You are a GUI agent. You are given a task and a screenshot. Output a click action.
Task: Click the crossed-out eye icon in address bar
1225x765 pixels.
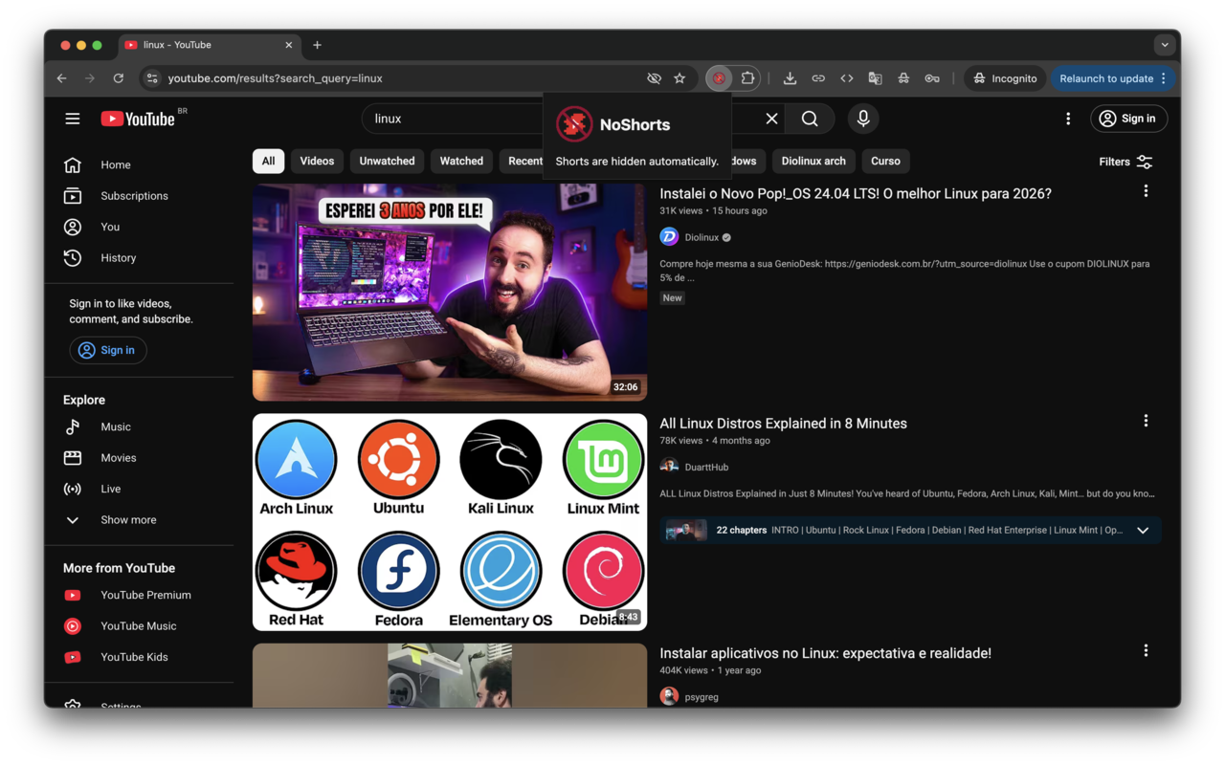pos(655,78)
